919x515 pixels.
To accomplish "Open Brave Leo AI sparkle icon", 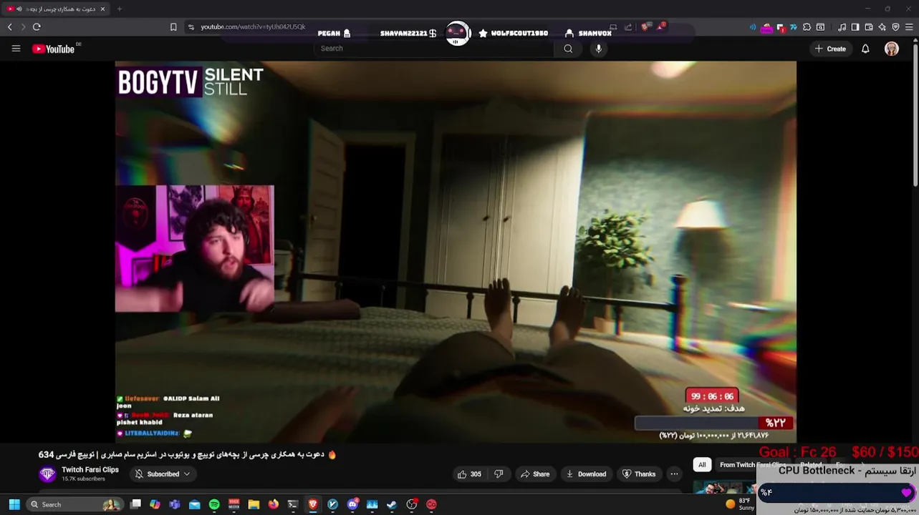I will tap(882, 27).
